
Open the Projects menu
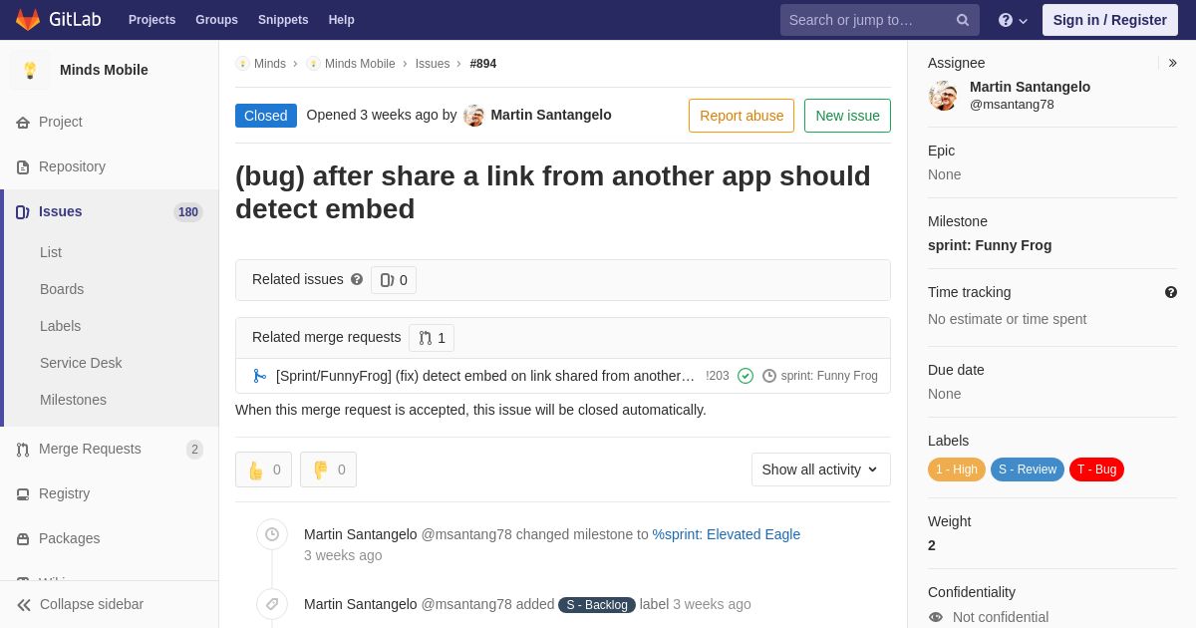[151, 20]
